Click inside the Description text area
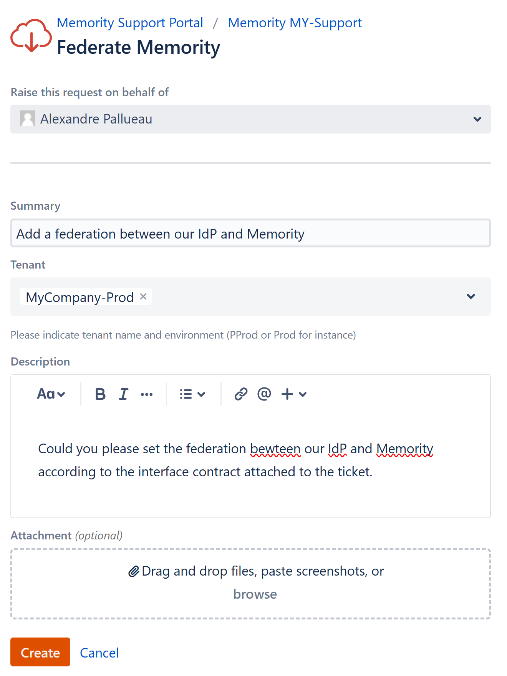This screenshot has height=676, width=507. pyautogui.click(x=250, y=492)
